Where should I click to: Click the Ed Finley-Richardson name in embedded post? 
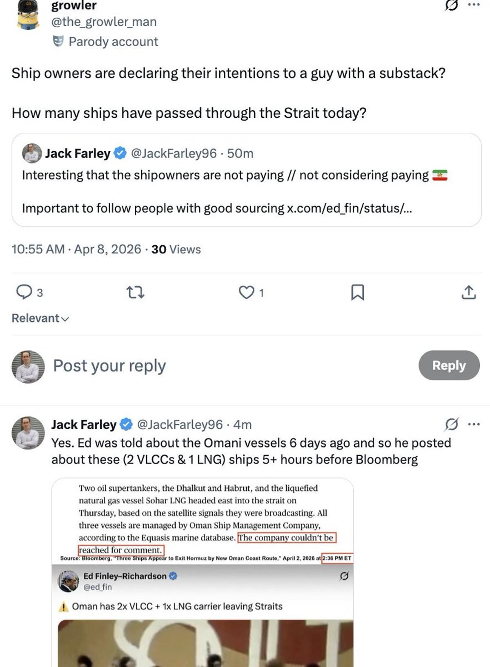click(125, 576)
